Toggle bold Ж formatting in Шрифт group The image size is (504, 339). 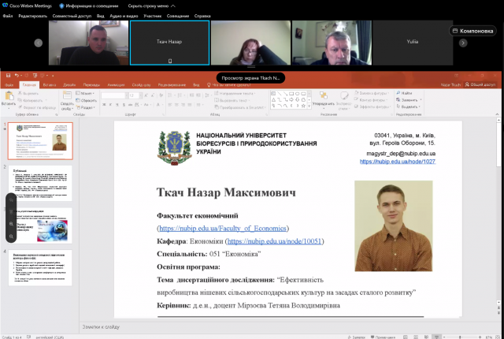tap(104, 105)
